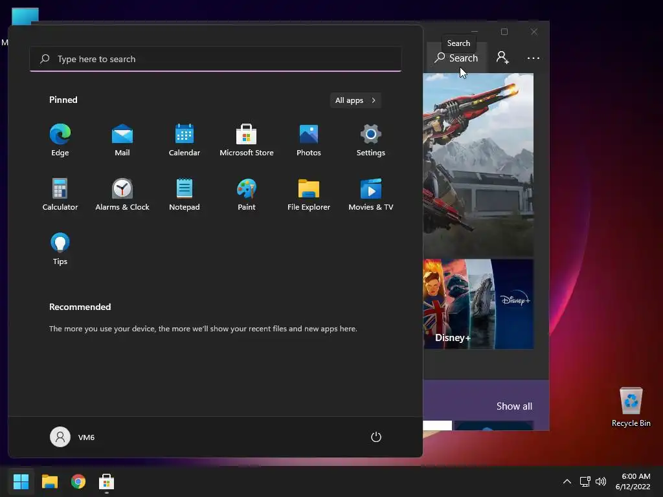The height and width of the screenshot is (497, 663).
Task: Open the sign-in account icon in Store
Action: pos(502,58)
